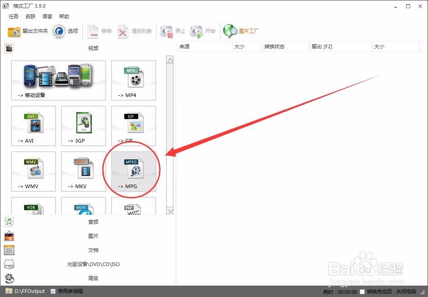Click the video list scroll-down arrow
Image resolution: width=428 pixels, height=297 pixels.
pos(170,211)
